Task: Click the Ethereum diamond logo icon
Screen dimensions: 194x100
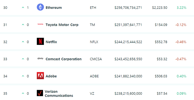Action: click(x=40, y=7)
